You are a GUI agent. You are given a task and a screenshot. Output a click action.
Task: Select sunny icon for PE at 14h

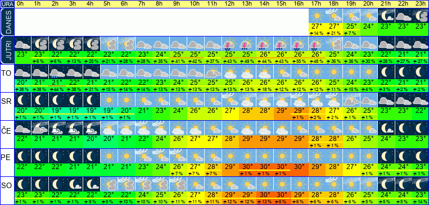pyautogui.click(x=265, y=156)
